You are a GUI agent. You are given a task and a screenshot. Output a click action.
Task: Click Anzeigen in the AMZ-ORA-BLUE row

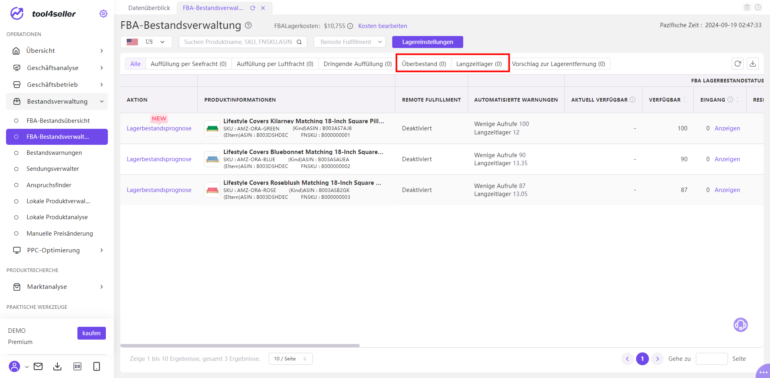(x=727, y=159)
